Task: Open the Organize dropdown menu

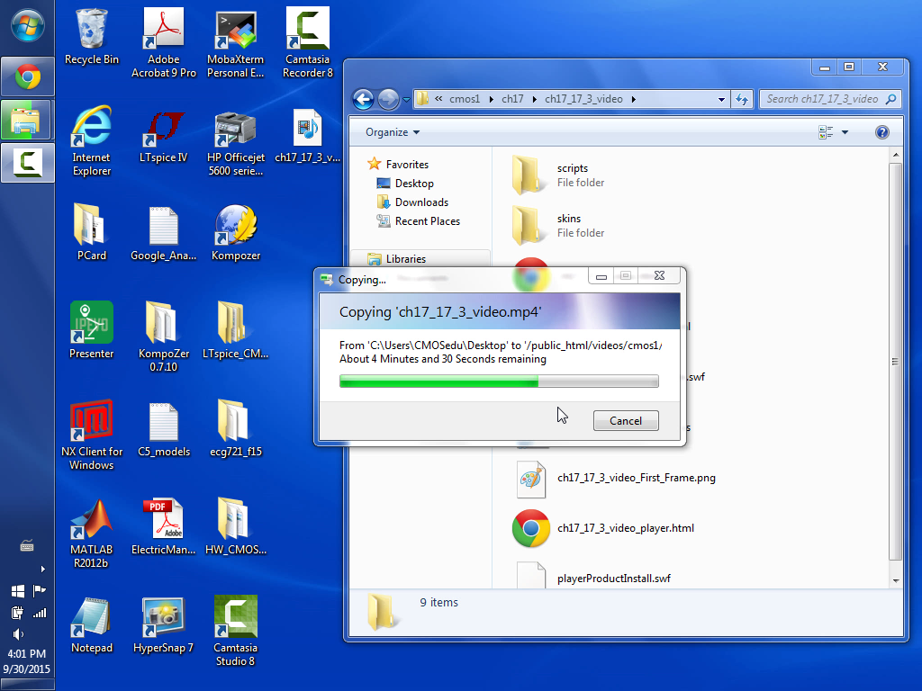Action: click(x=393, y=132)
